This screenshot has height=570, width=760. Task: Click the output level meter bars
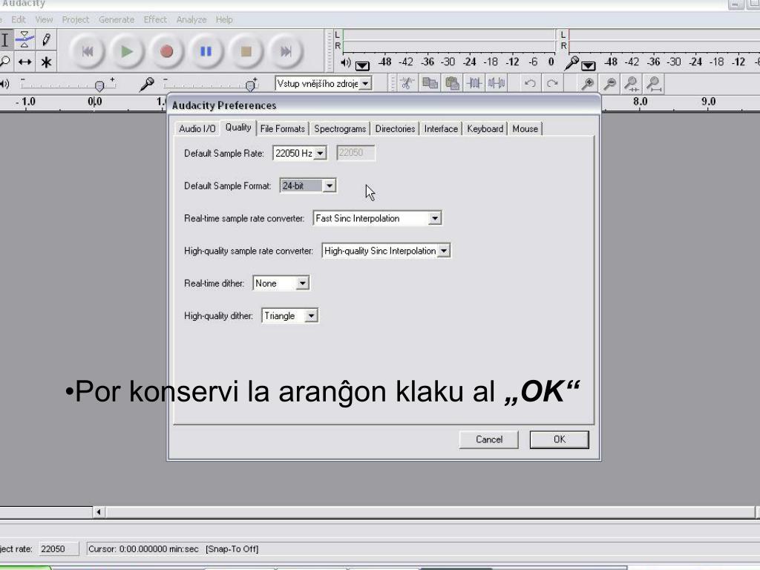point(449,41)
